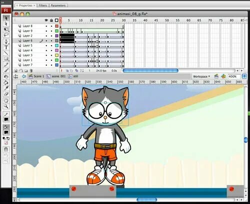Viewport: 250px width, 204px height.
Task: Select the Eyedropper tool
Action: pyautogui.click(x=6, y=88)
